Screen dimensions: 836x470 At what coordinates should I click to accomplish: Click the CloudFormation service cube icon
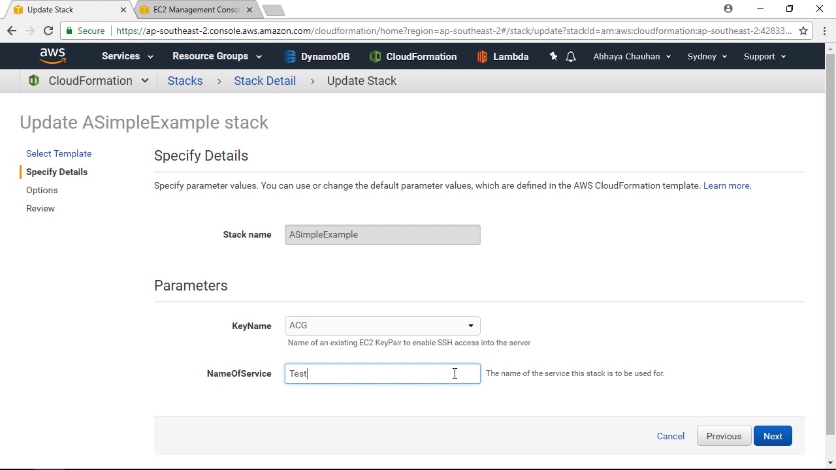[34, 81]
